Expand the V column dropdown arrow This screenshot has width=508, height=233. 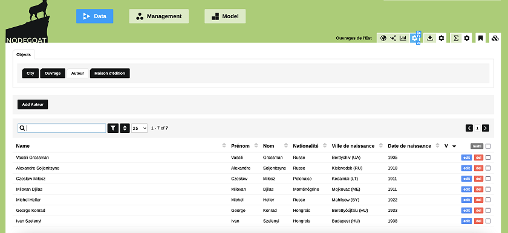(x=454, y=146)
